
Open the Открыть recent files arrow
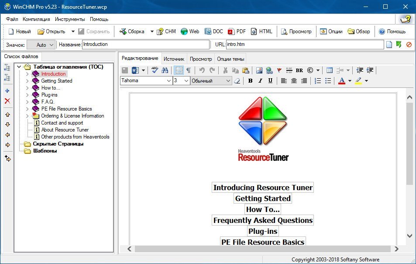point(73,31)
